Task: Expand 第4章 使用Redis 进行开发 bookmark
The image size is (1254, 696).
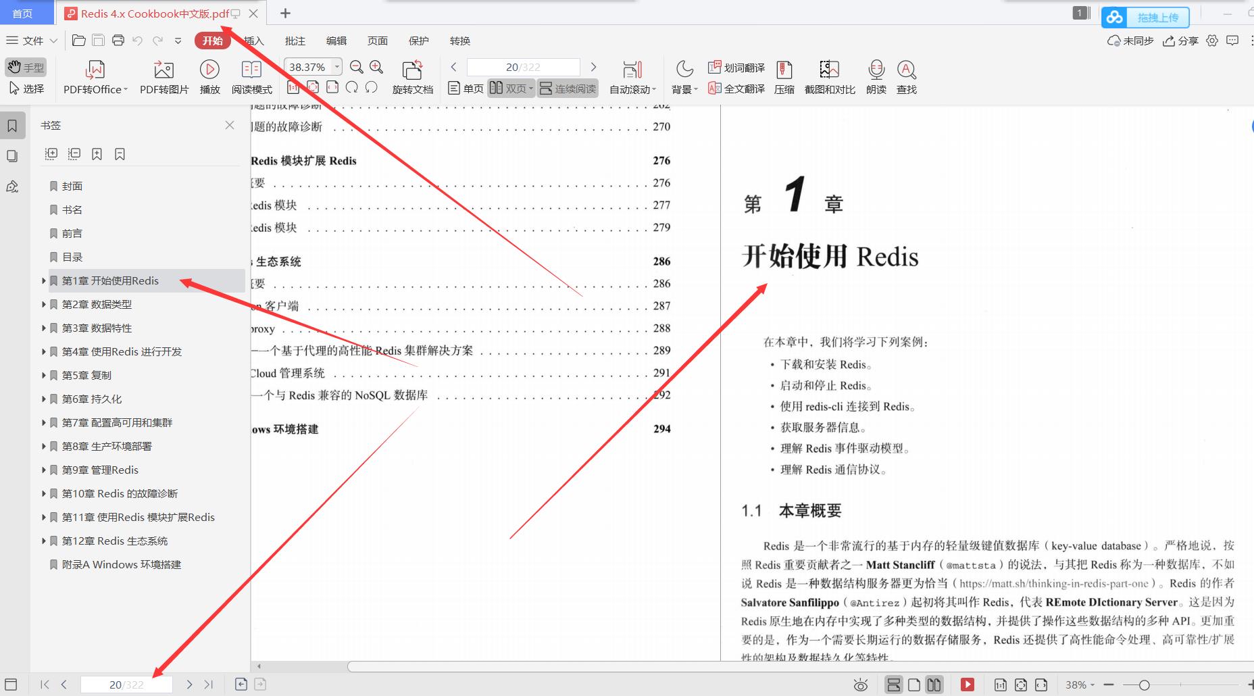Action: pos(44,351)
